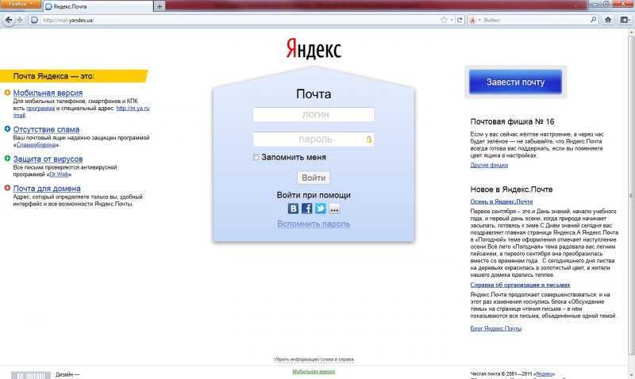Sign in with the VKontakte icon
Screen dimensions: 635x379
pyautogui.click(x=293, y=209)
